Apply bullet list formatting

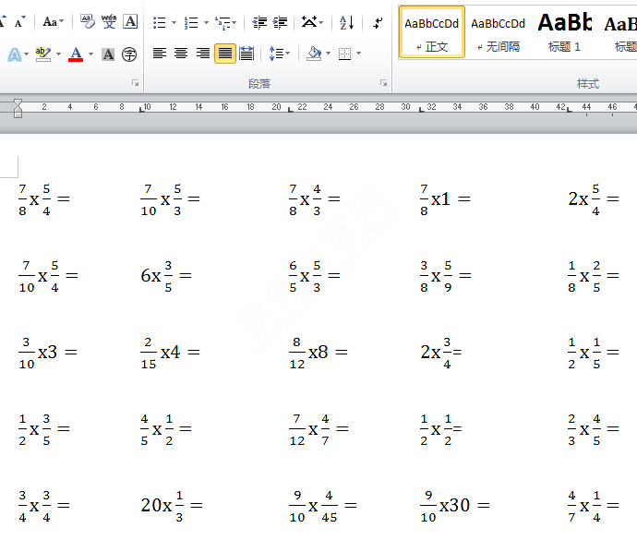[159, 22]
